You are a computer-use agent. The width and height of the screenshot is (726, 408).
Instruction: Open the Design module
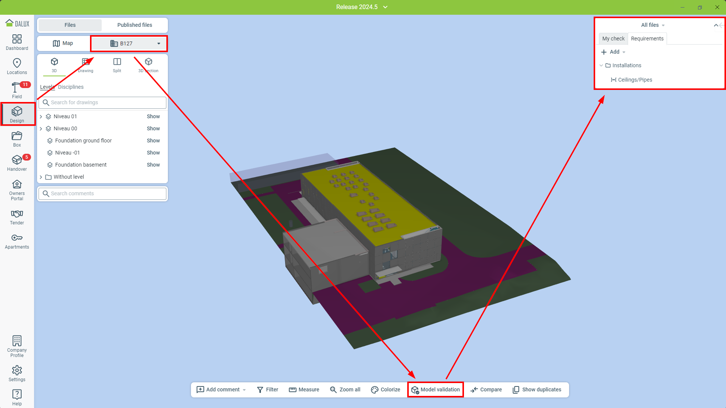pyautogui.click(x=17, y=114)
